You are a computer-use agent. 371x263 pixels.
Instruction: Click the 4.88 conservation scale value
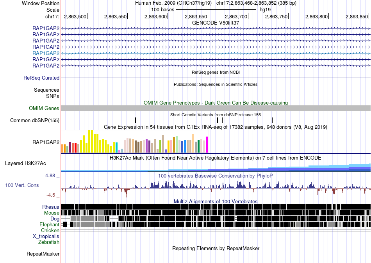[x=50, y=176]
